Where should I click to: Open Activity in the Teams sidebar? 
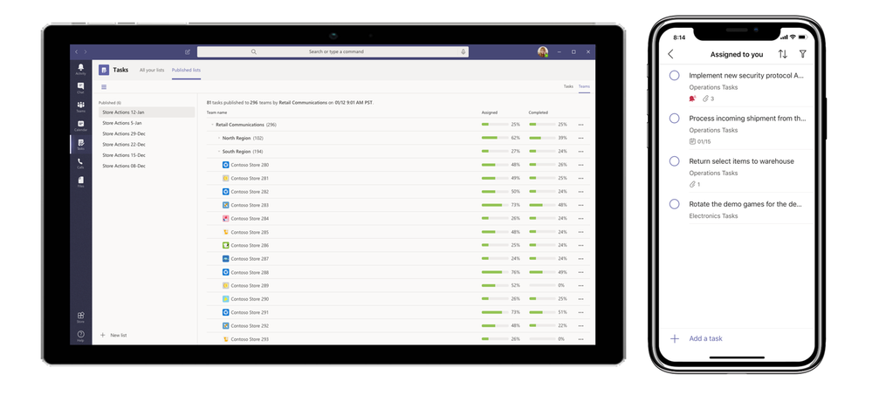click(x=80, y=70)
